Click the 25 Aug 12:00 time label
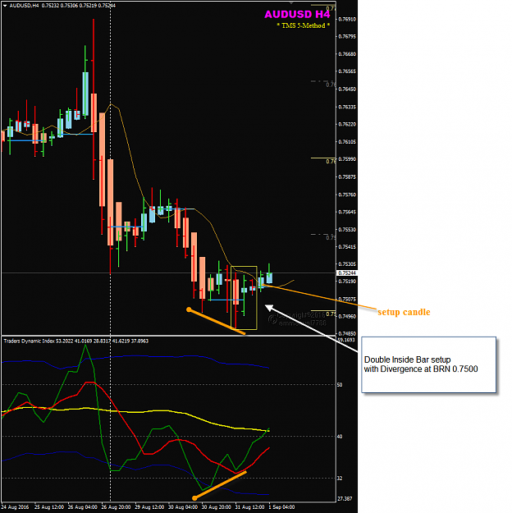The height and width of the screenshot is (513, 512). (x=48, y=507)
